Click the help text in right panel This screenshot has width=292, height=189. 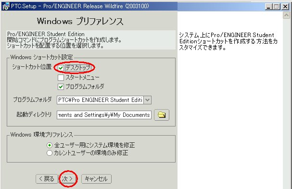coord(229,41)
